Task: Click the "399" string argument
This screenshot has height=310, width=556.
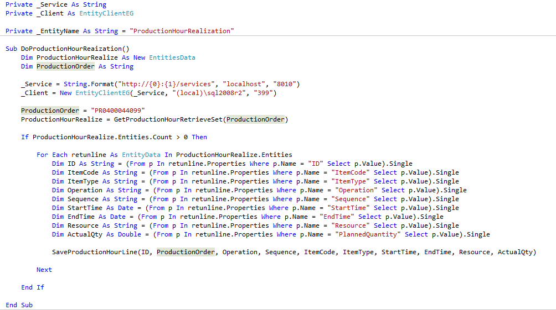Action: pyautogui.click(x=263, y=93)
